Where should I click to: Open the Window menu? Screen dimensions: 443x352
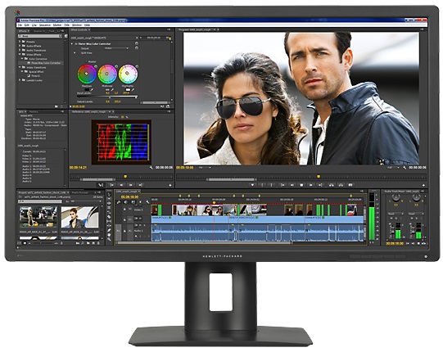tap(77, 25)
